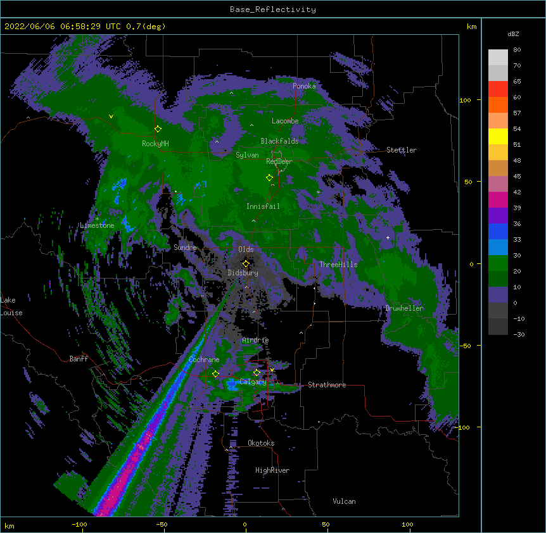Click the Airdrie city label
This screenshot has width=546, height=533.
point(255,340)
